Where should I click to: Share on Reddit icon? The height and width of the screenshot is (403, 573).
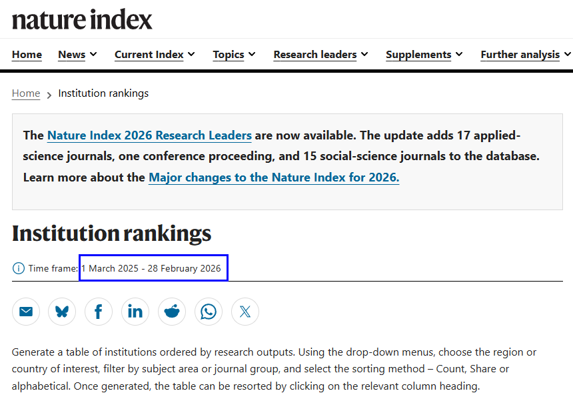(172, 312)
